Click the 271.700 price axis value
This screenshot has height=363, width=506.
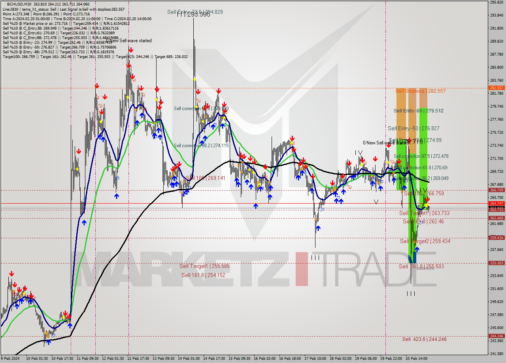(497, 159)
